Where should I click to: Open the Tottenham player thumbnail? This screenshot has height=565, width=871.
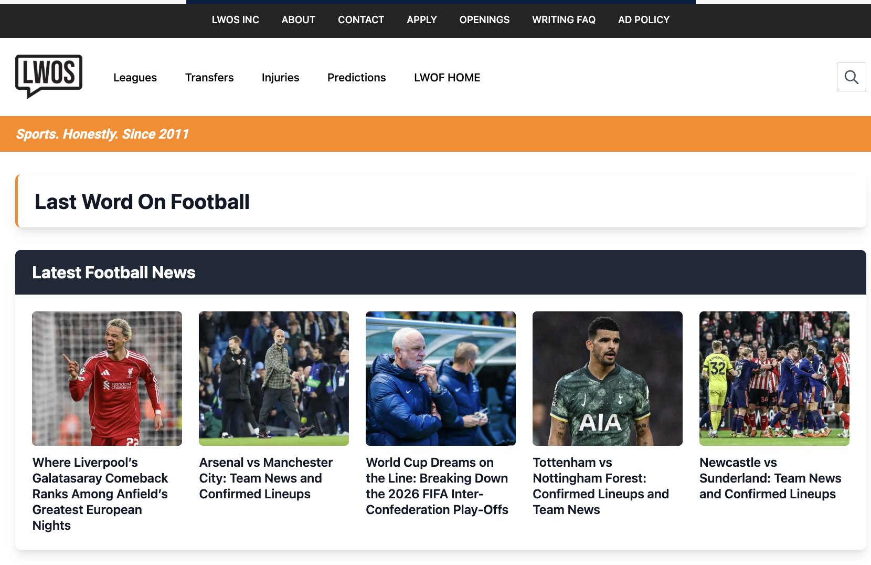pyautogui.click(x=608, y=379)
